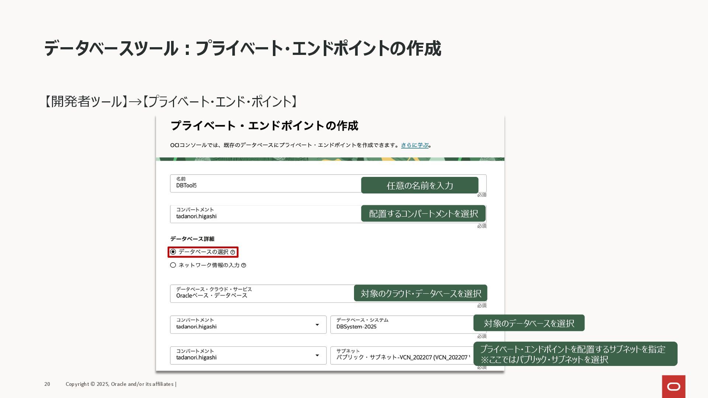708x398 pixels.
Task: Open the さらに学ぶ link
Action: [415, 145]
